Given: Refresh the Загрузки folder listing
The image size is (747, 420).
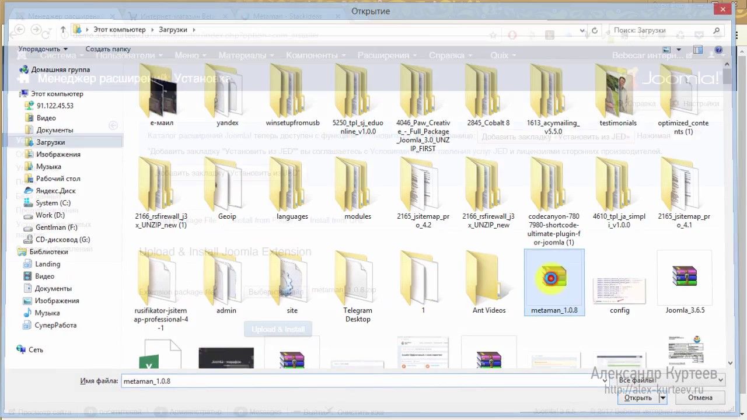Looking at the screenshot, I should [x=595, y=30].
